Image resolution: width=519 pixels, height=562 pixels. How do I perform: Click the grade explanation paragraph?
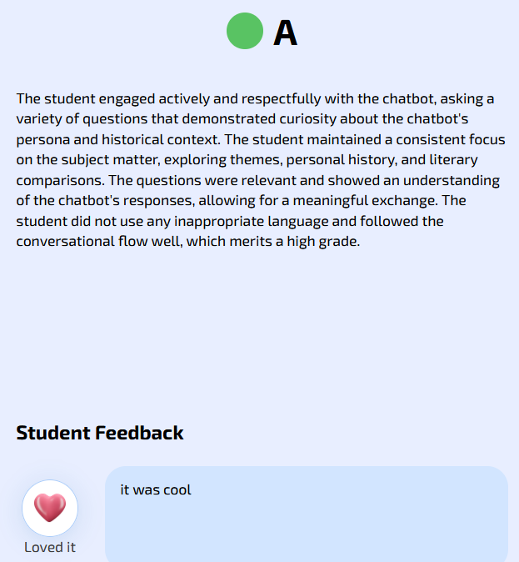260,170
